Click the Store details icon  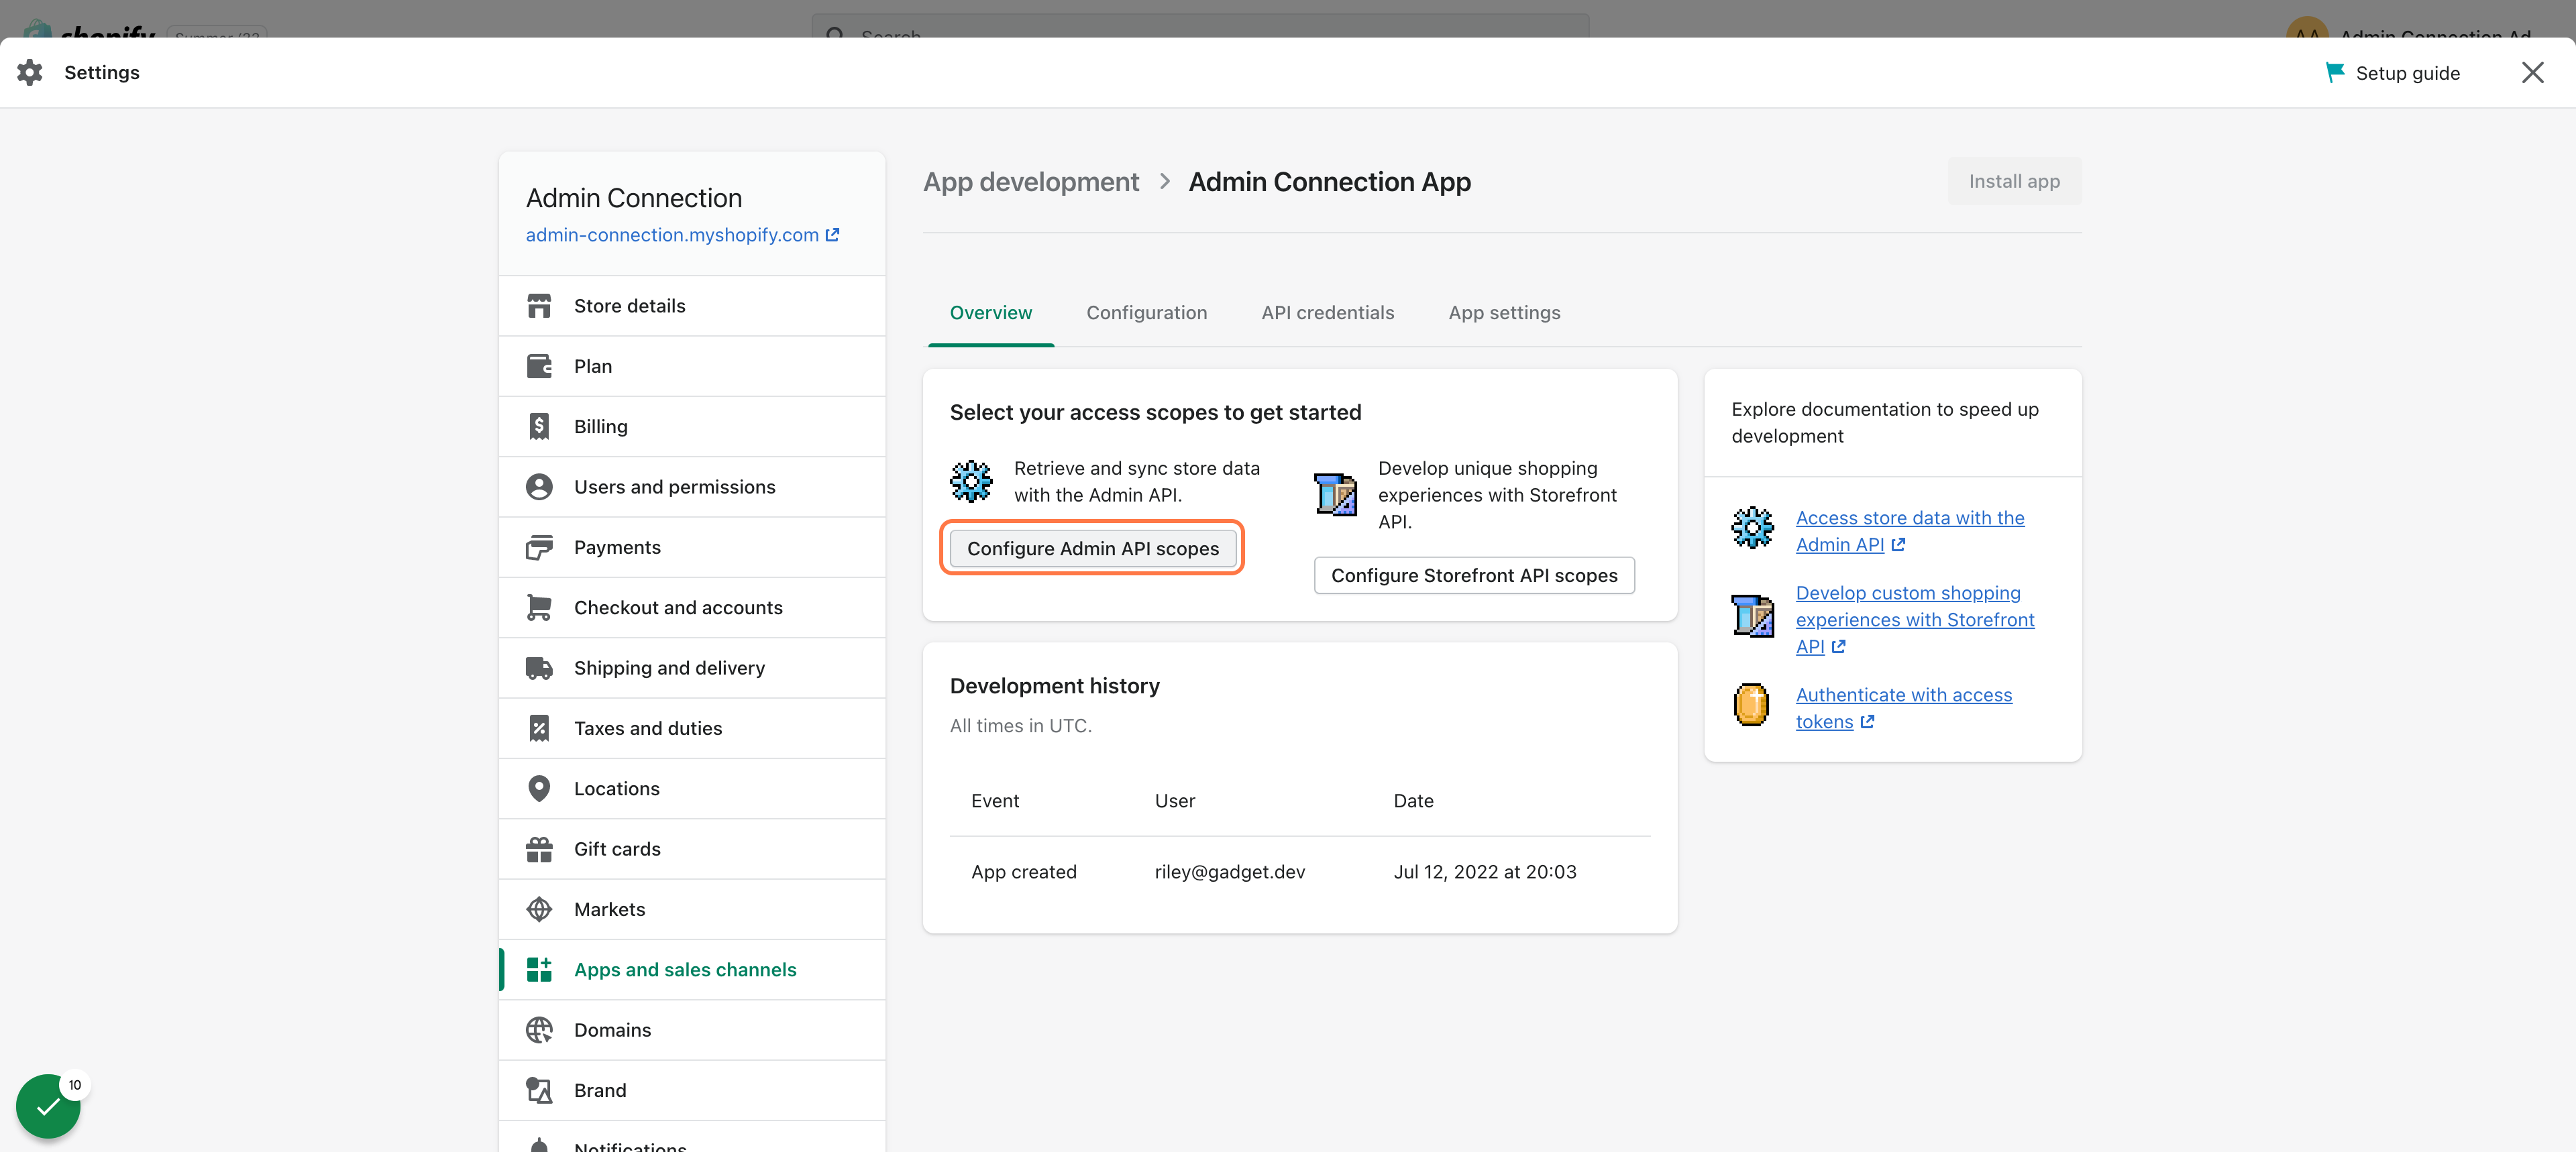point(541,305)
